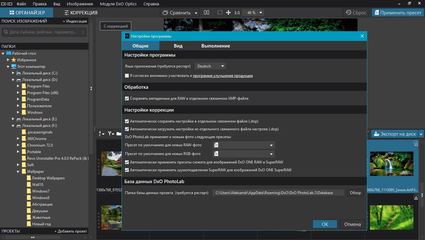Viewport: 425px width, 240px height.
Task: Click the fit-to-screen icon in the toolbar
Action: point(220,12)
